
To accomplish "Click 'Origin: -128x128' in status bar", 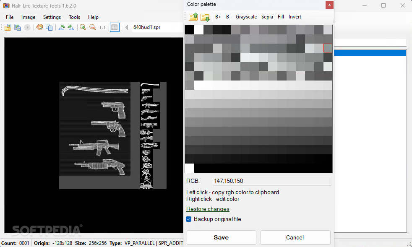I will click(53, 243).
